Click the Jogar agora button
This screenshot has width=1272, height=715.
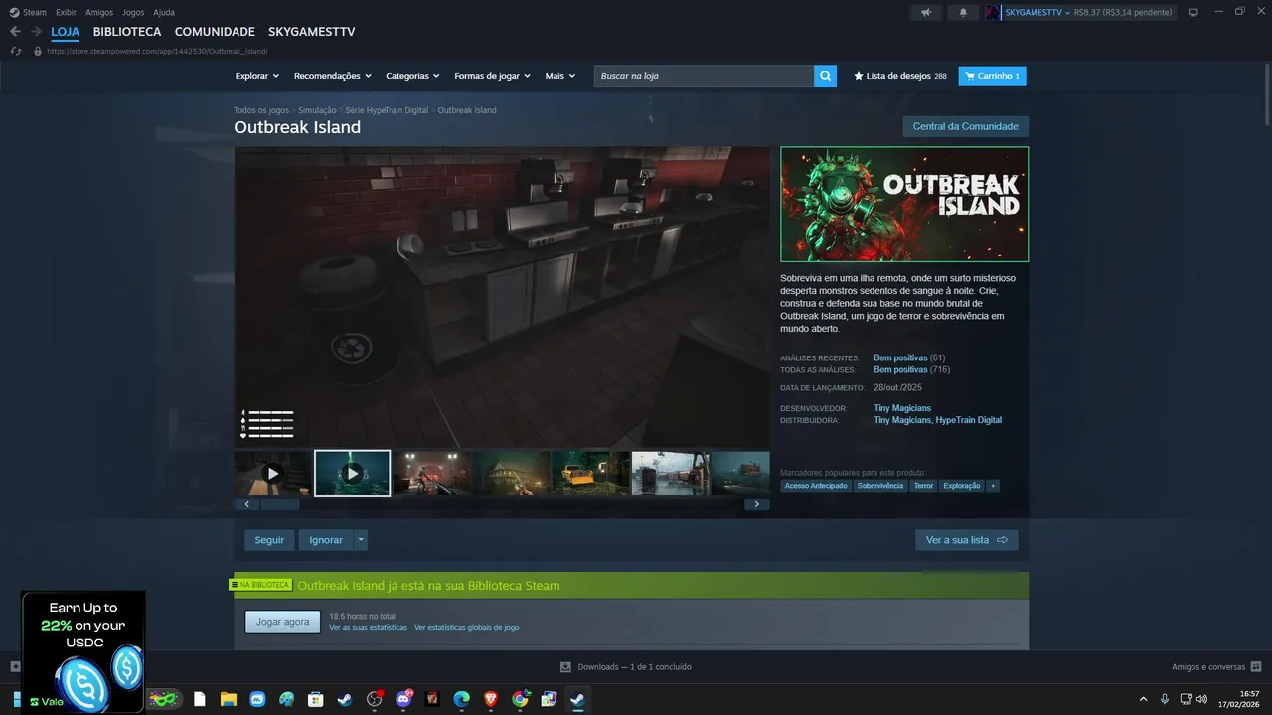coord(283,622)
